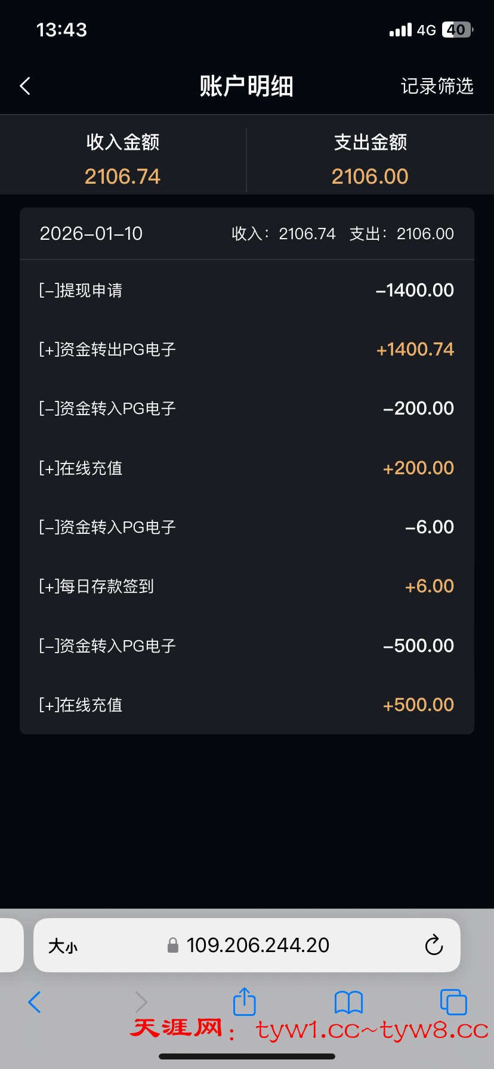Tap the 收入金额 total summary
This screenshot has height=1069, width=494.
click(x=123, y=159)
